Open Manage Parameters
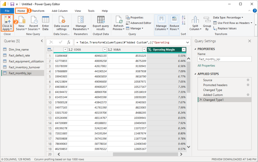Screen dimensions: 258x162 click(x=81, y=23)
